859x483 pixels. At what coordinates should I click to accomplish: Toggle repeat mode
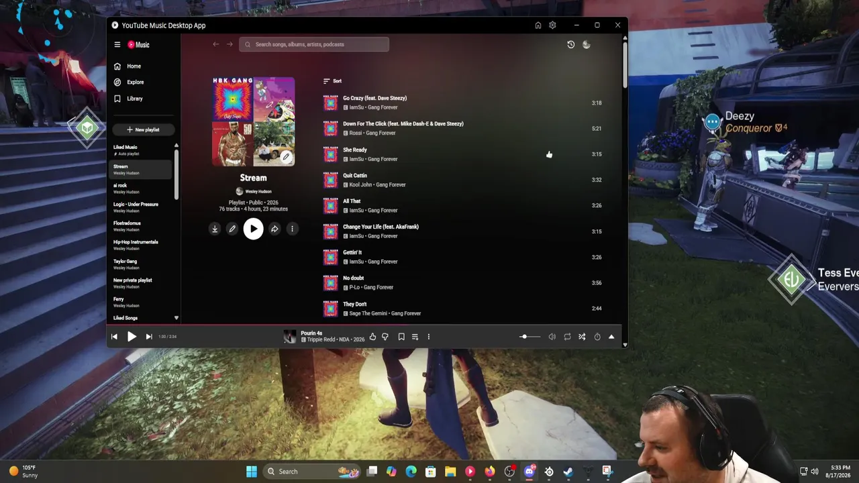click(x=567, y=337)
